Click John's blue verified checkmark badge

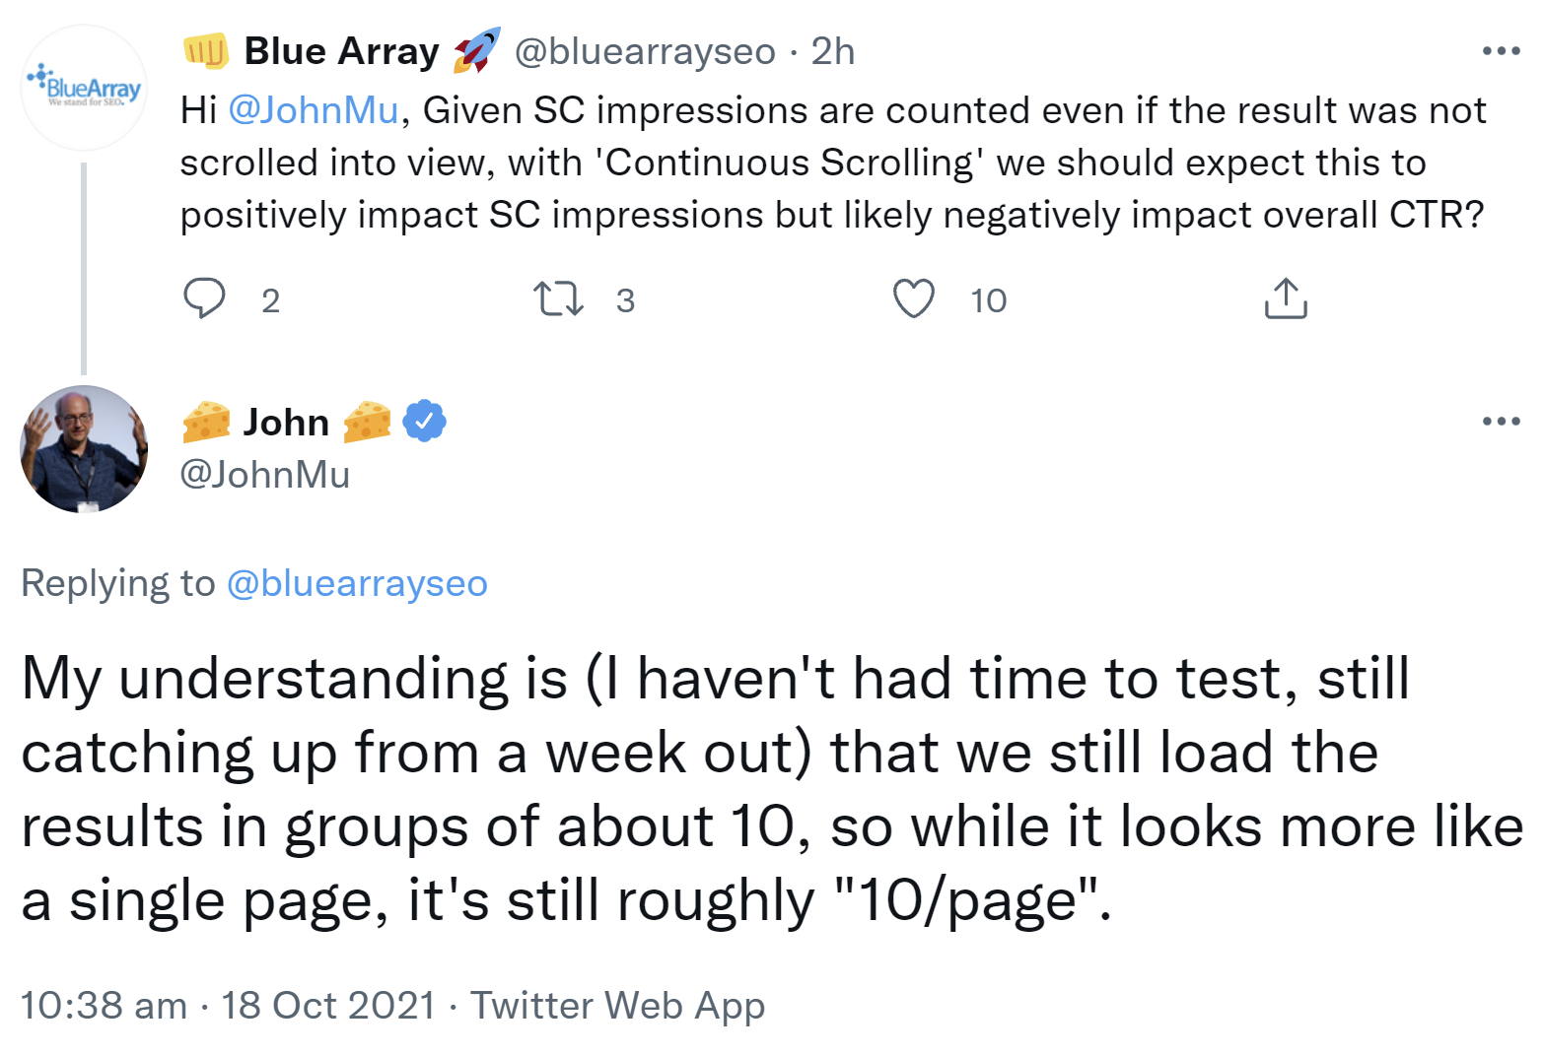(x=424, y=422)
